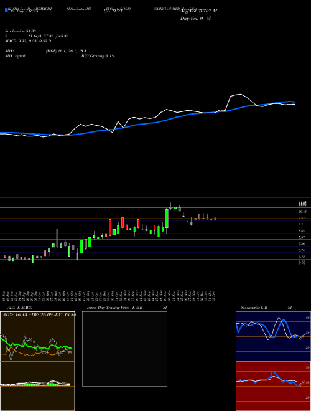Click the 'BUY Growing @ 1%' signal text
The width and height of the screenshot is (311, 411).
pyautogui.click(x=98, y=56)
